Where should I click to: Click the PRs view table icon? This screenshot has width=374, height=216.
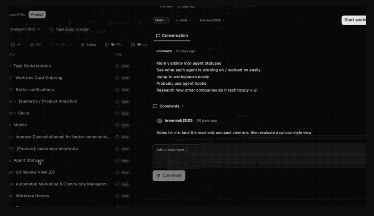tap(107, 45)
